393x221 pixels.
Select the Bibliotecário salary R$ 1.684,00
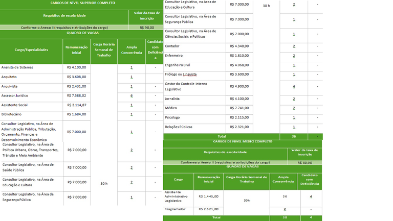click(x=76, y=114)
